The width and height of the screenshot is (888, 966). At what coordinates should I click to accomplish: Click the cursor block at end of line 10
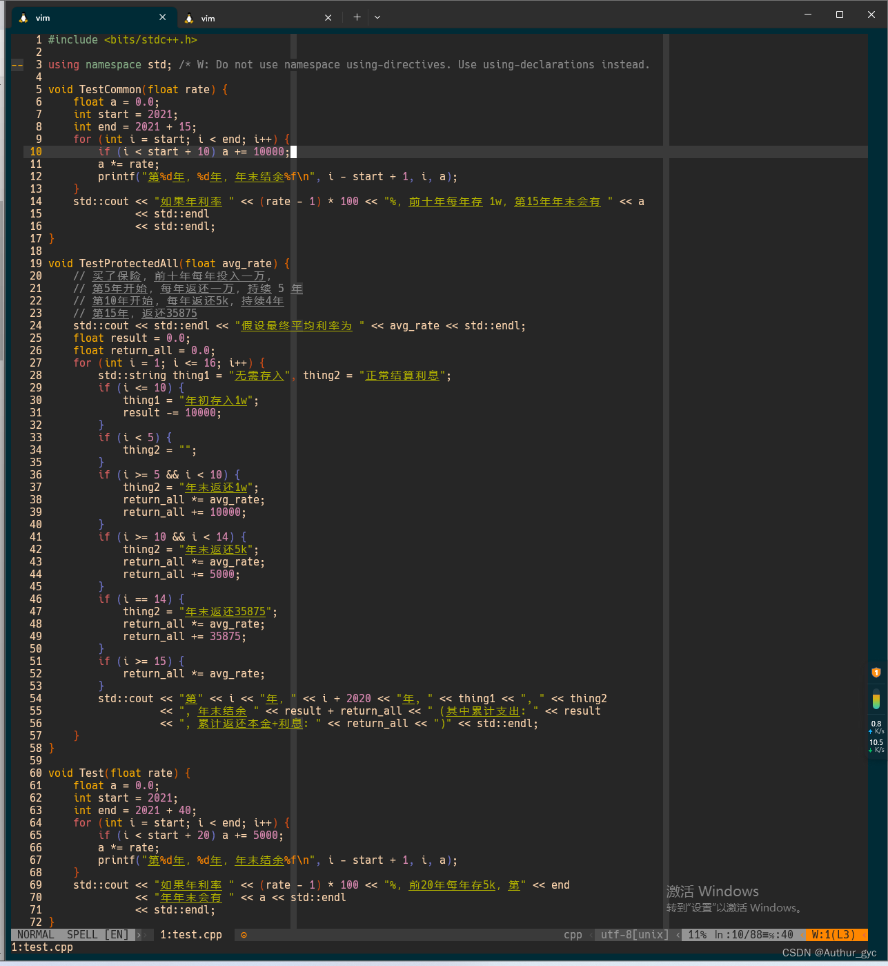[293, 152]
